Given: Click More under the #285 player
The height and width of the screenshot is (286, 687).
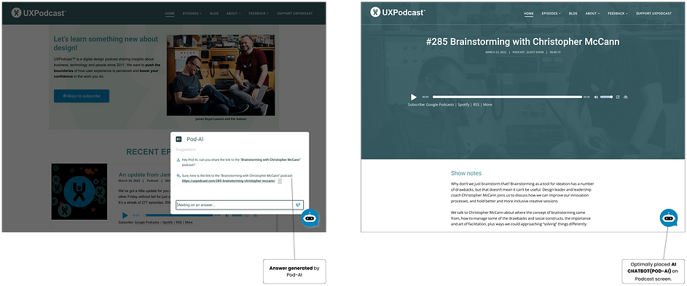Looking at the screenshot, I should click(487, 105).
